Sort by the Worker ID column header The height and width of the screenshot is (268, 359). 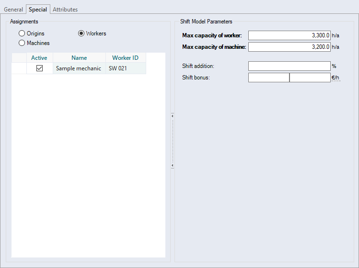125,58
